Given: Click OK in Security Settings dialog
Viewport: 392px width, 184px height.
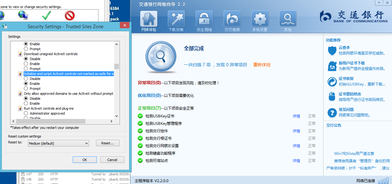Looking at the screenshot, I should click(x=85, y=160).
